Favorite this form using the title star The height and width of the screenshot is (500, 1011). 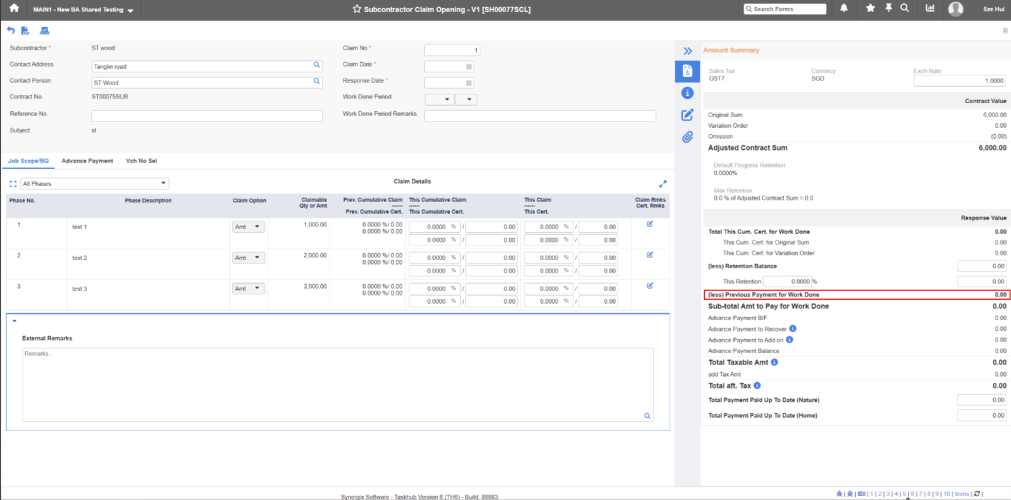tap(357, 9)
